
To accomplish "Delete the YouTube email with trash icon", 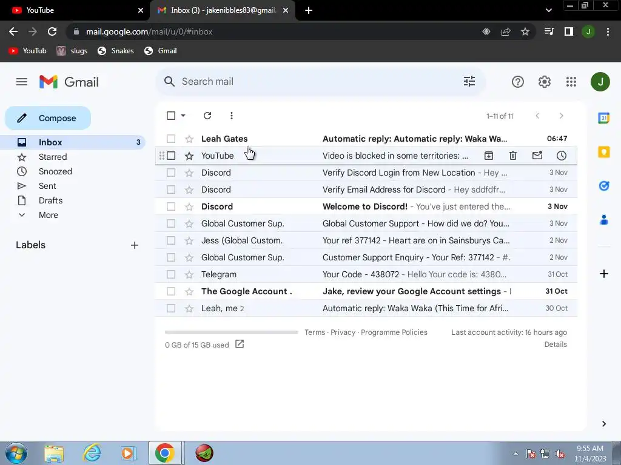I will [513, 156].
